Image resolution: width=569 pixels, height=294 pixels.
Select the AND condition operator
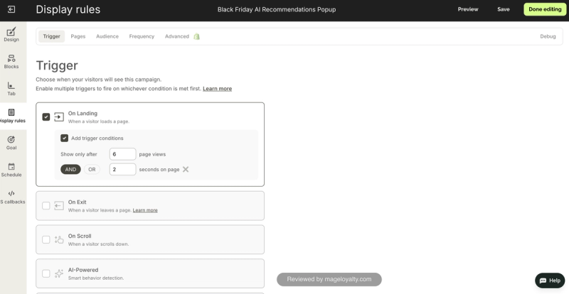[x=70, y=169]
